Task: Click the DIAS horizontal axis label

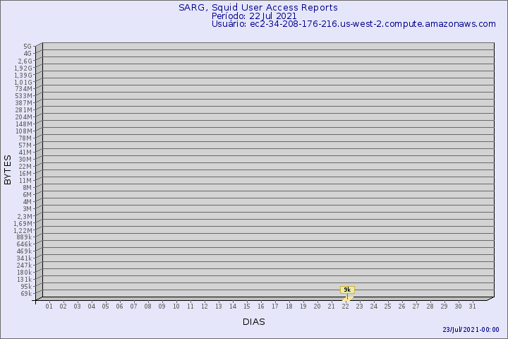Action: click(x=254, y=322)
